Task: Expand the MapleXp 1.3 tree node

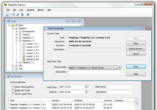Action: tap(16, 38)
